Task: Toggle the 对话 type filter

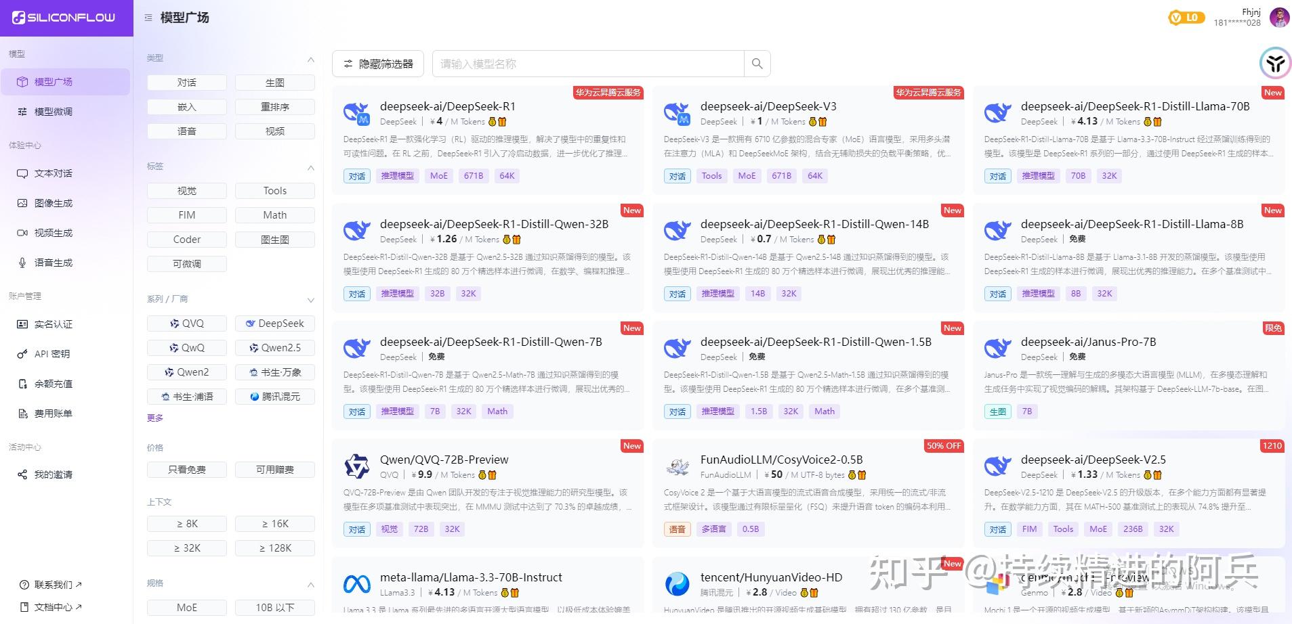Action: pyautogui.click(x=187, y=83)
